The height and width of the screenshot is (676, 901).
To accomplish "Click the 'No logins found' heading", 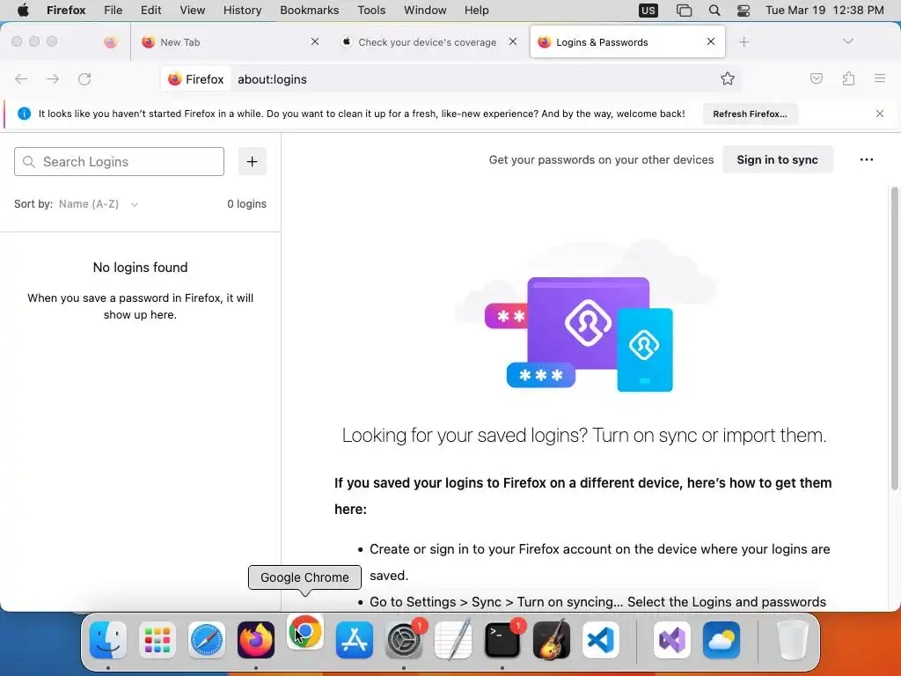I will point(140,268).
